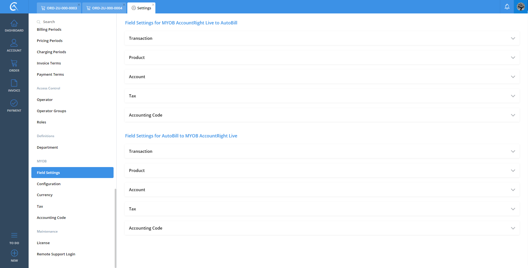528x268 pixels.
Task: Switch to the ORD-2U-000-0003 tab
Action: point(59,8)
